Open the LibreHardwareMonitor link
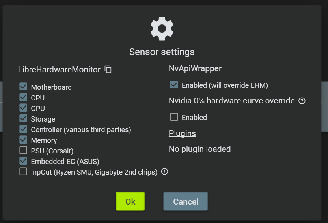This screenshot has width=328, height=223. point(59,70)
